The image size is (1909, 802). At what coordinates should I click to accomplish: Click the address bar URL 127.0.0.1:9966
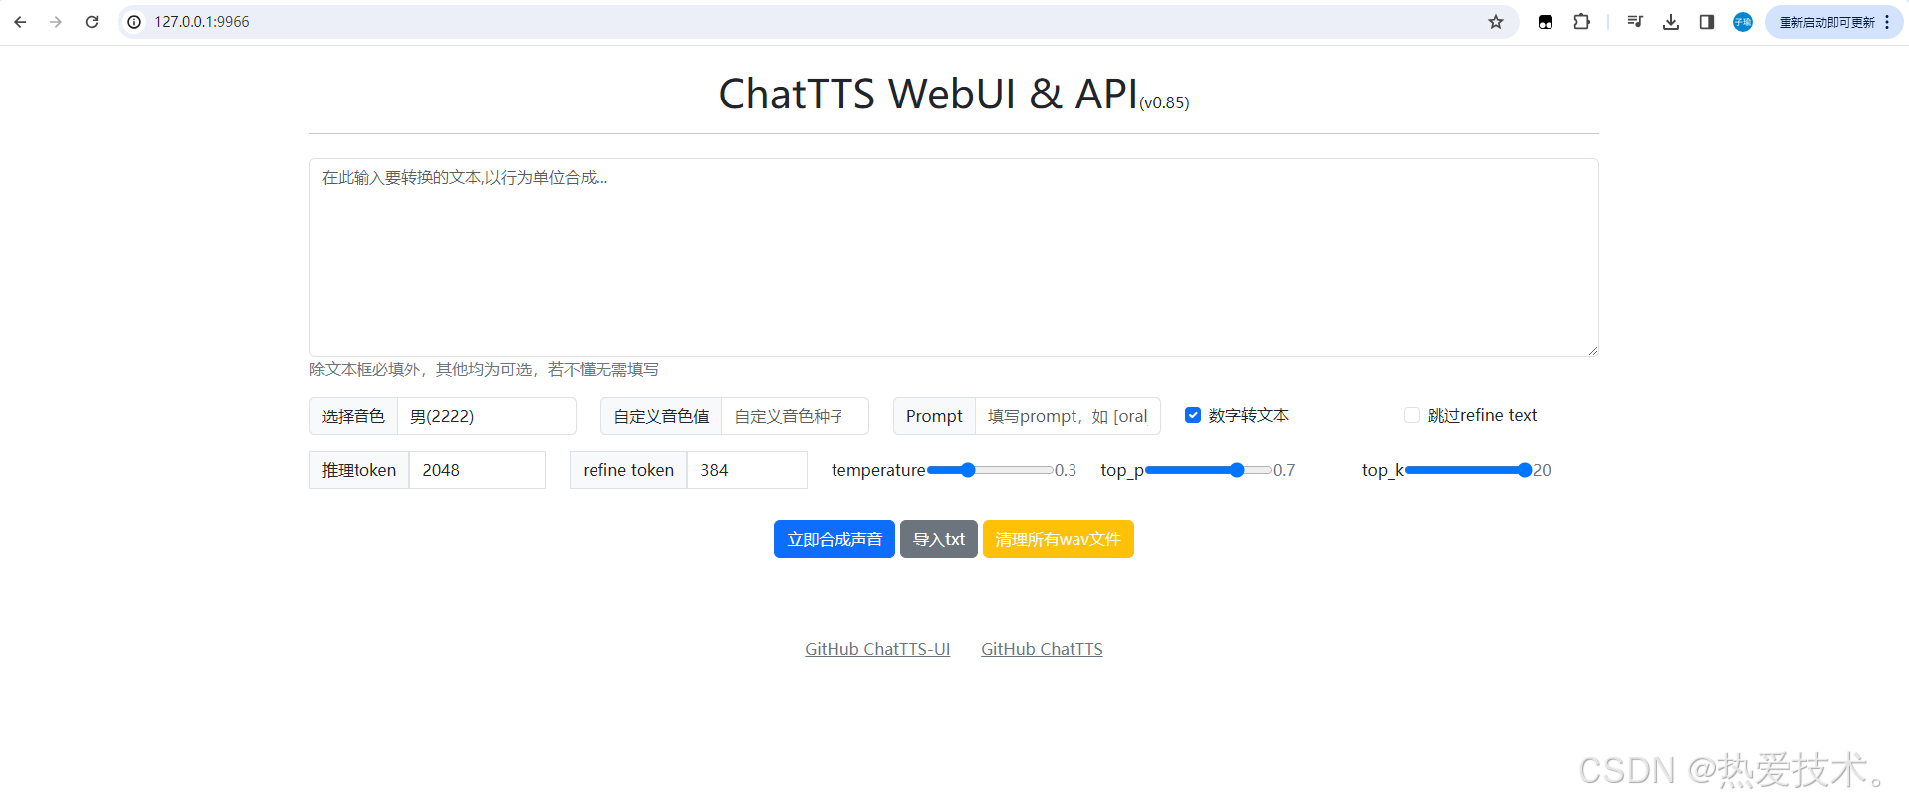pyautogui.click(x=202, y=22)
